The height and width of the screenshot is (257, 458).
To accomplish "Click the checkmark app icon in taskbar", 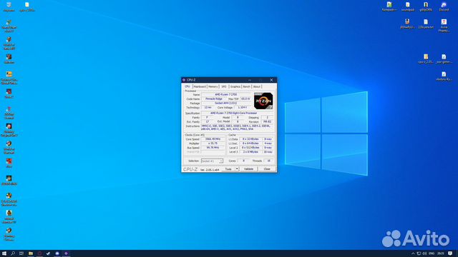I will tap(48, 253).
